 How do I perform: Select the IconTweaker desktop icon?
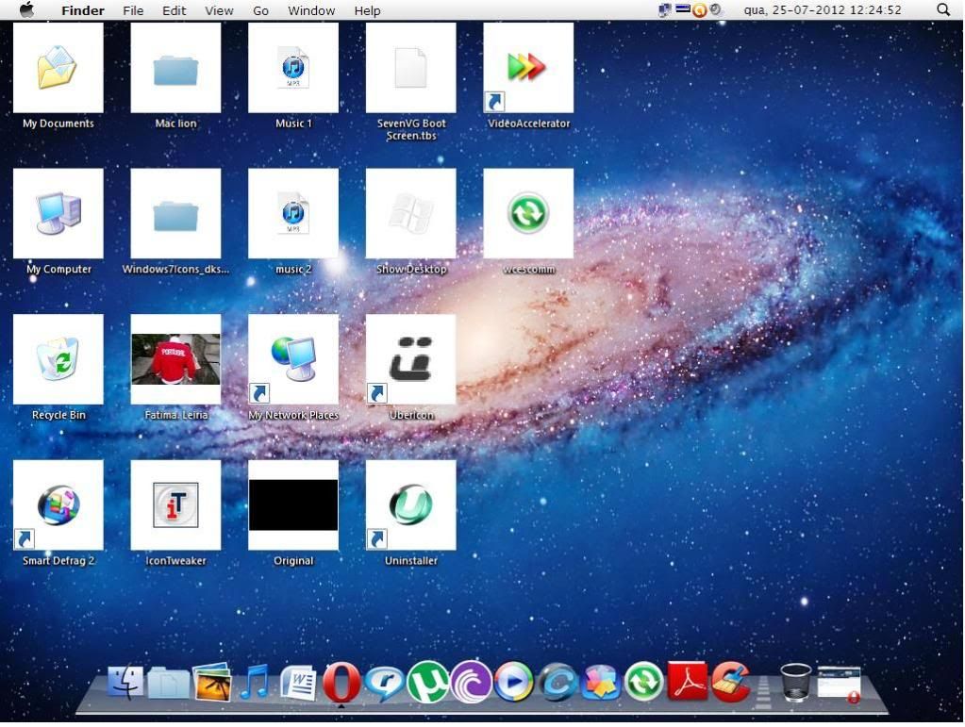[175, 504]
